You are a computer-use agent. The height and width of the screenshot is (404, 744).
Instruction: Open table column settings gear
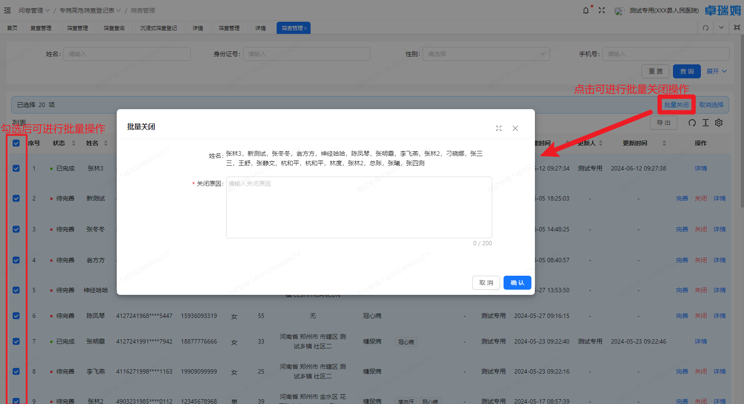pos(719,123)
